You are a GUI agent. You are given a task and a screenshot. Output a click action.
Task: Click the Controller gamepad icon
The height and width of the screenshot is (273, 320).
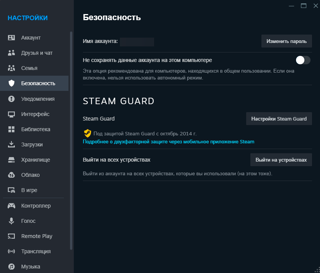click(x=11, y=206)
